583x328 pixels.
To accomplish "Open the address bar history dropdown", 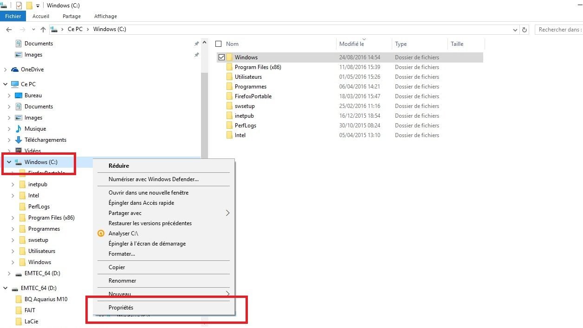I will 515,30.
